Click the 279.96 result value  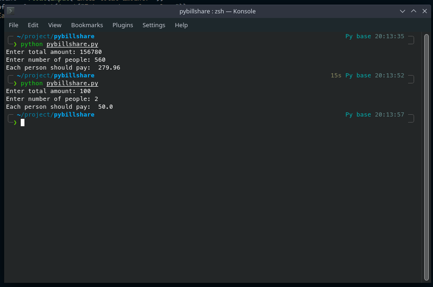109,68
